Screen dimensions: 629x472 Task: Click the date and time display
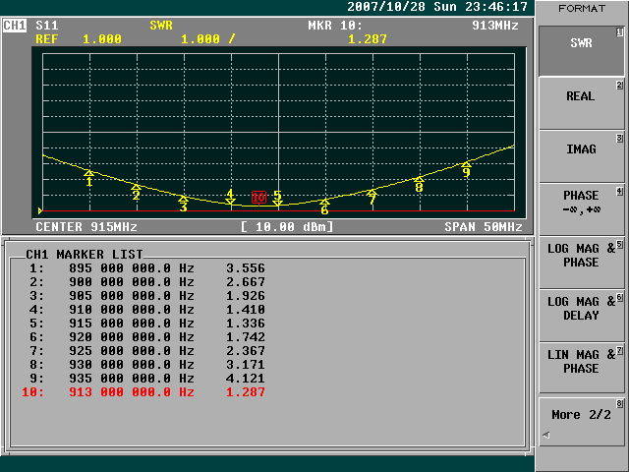[x=437, y=7]
